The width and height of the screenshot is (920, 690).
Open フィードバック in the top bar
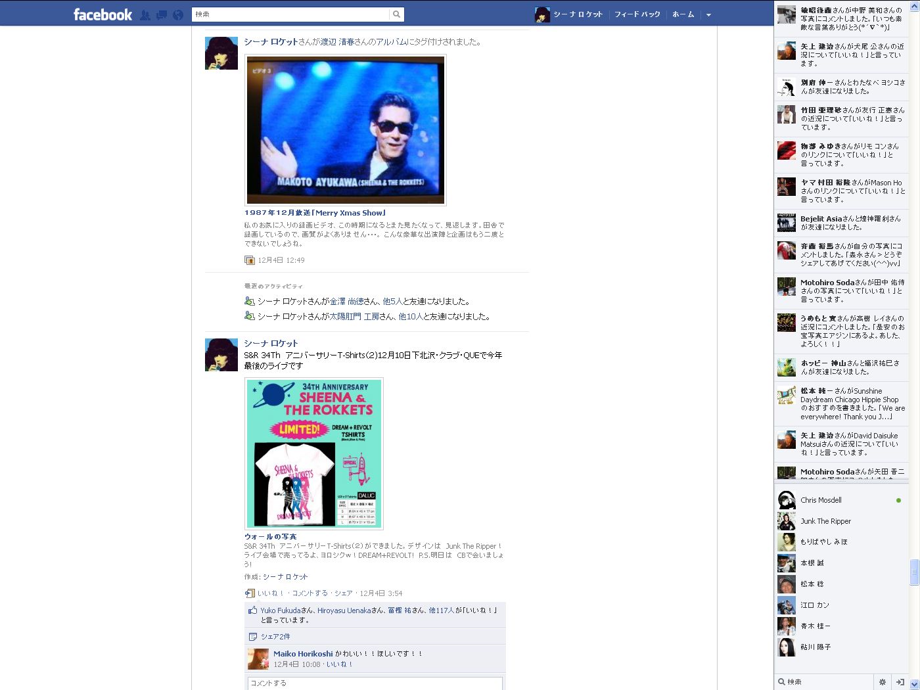tap(637, 14)
